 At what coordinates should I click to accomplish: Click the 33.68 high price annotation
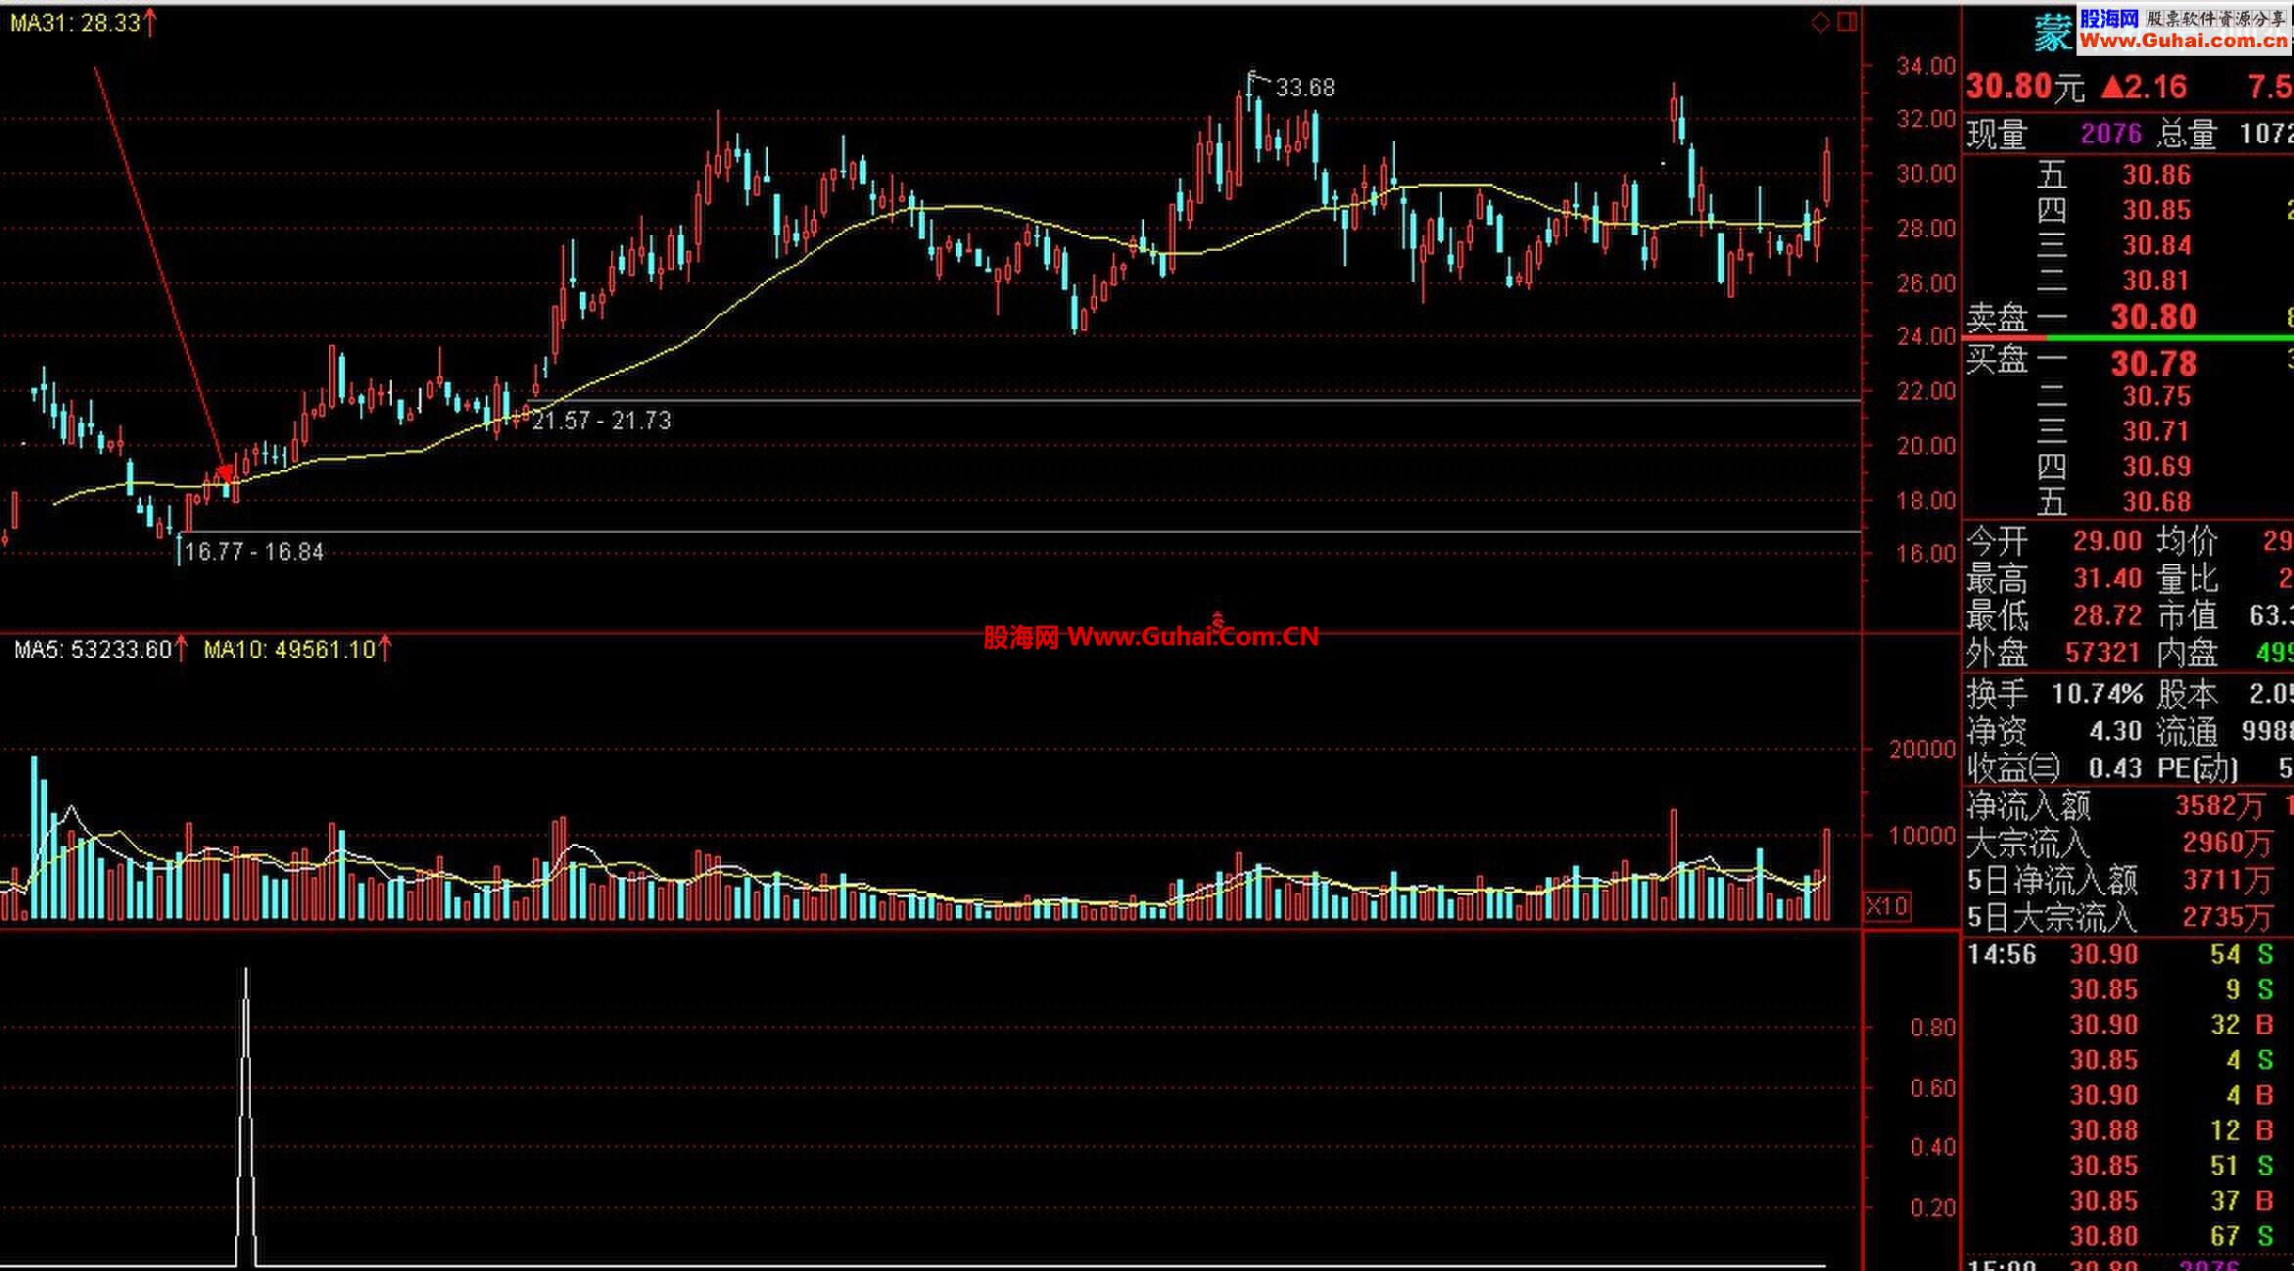(x=1306, y=88)
